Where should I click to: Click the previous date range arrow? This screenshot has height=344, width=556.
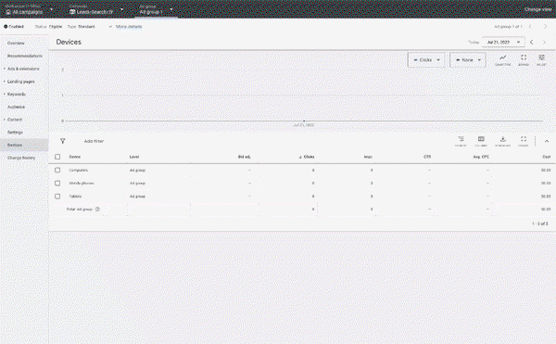click(532, 43)
